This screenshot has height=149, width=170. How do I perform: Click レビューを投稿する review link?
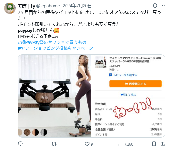(123, 75)
